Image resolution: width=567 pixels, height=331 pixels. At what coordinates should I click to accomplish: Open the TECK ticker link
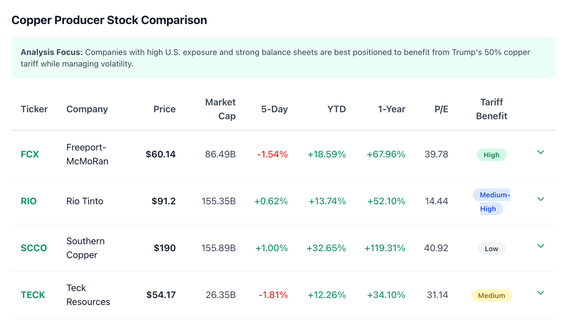[x=33, y=295]
